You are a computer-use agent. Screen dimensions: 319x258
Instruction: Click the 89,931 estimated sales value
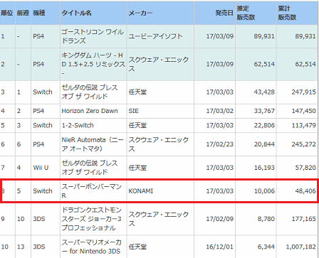click(264, 36)
